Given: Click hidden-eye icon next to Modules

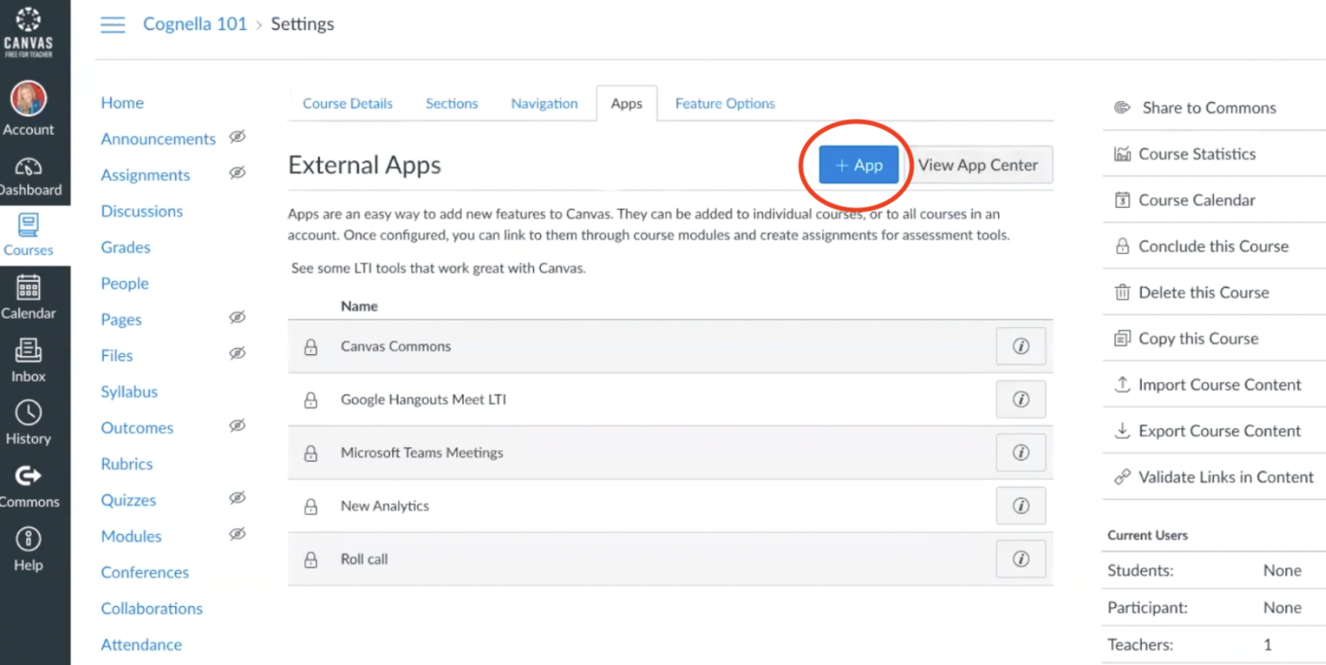Looking at the screenshot, I should click(238, 534).
